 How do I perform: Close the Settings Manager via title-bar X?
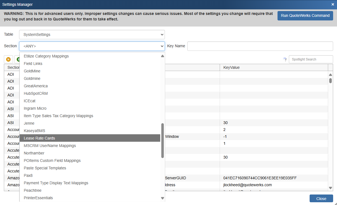pos(333,4)
